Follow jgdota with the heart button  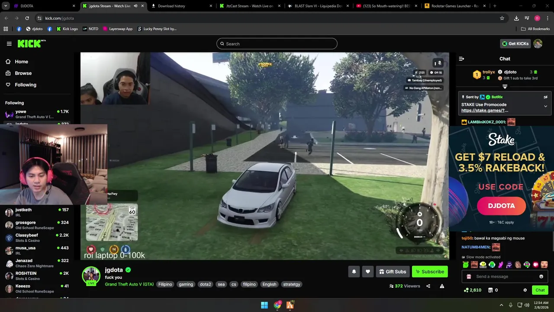pyautogui.click(x=367, y=272)
